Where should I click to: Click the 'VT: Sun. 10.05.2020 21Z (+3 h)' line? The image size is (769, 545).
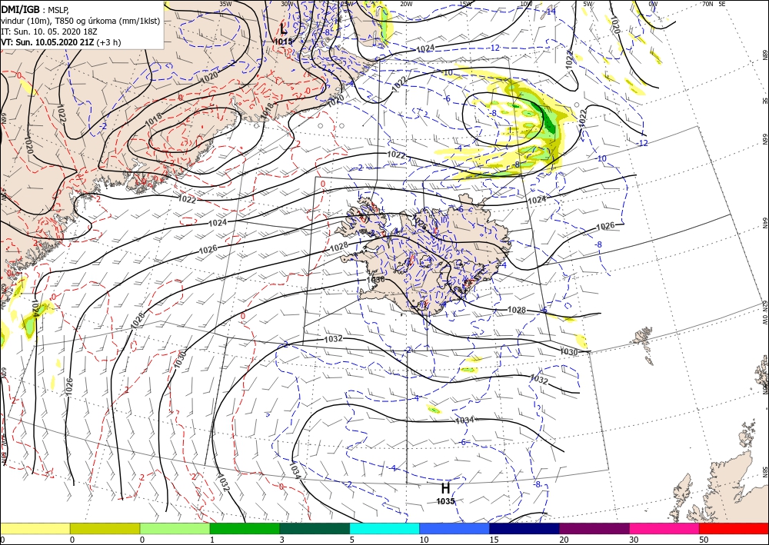pyautogui.click(x=61, y=42)
